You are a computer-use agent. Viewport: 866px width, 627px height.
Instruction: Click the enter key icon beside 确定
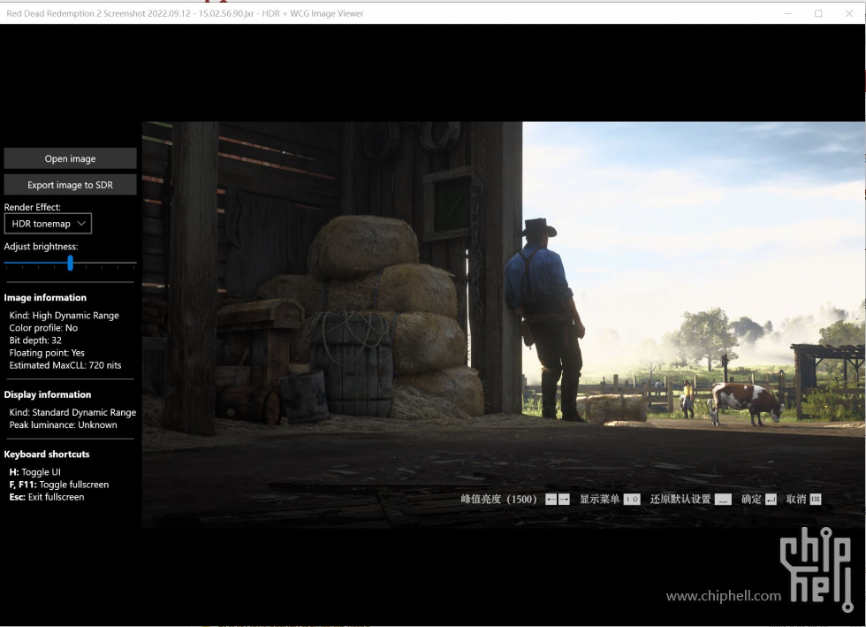point(771,500)
